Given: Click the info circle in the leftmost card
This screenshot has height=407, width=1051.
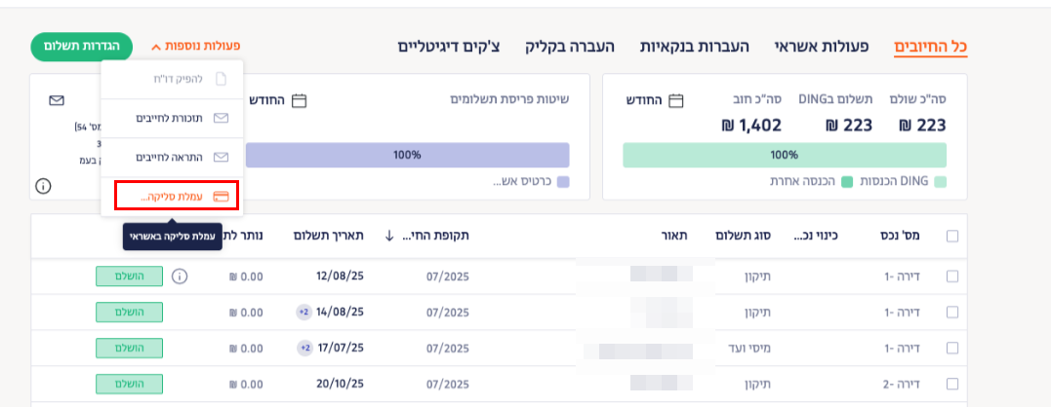Looking at the screenshot, I should 43,185.
